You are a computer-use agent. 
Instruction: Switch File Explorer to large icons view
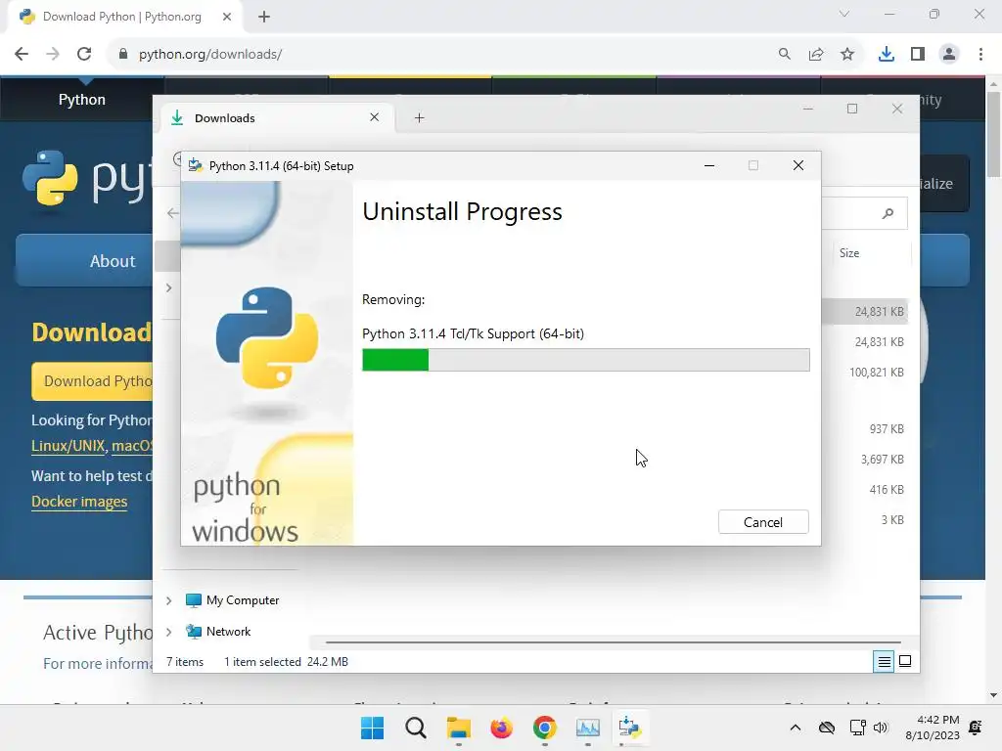click(905, 661)
